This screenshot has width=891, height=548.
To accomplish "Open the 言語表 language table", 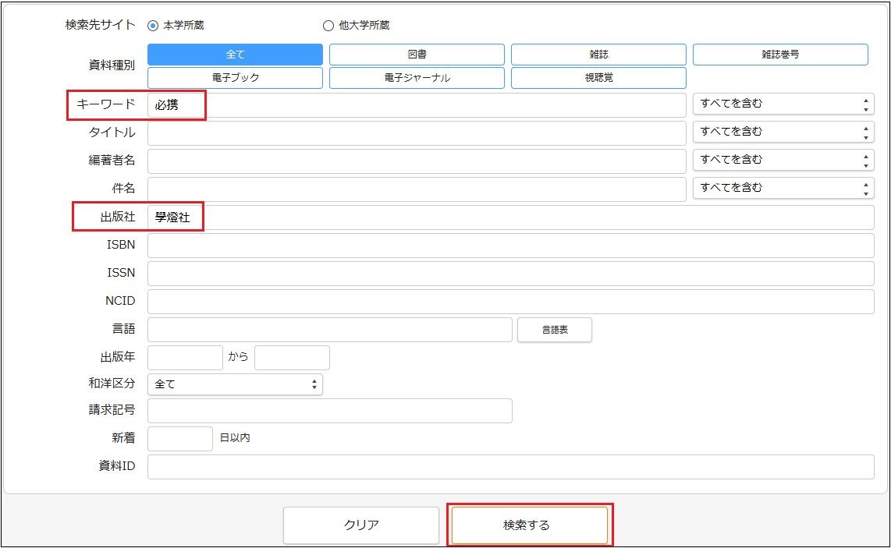I will (555, 330).
